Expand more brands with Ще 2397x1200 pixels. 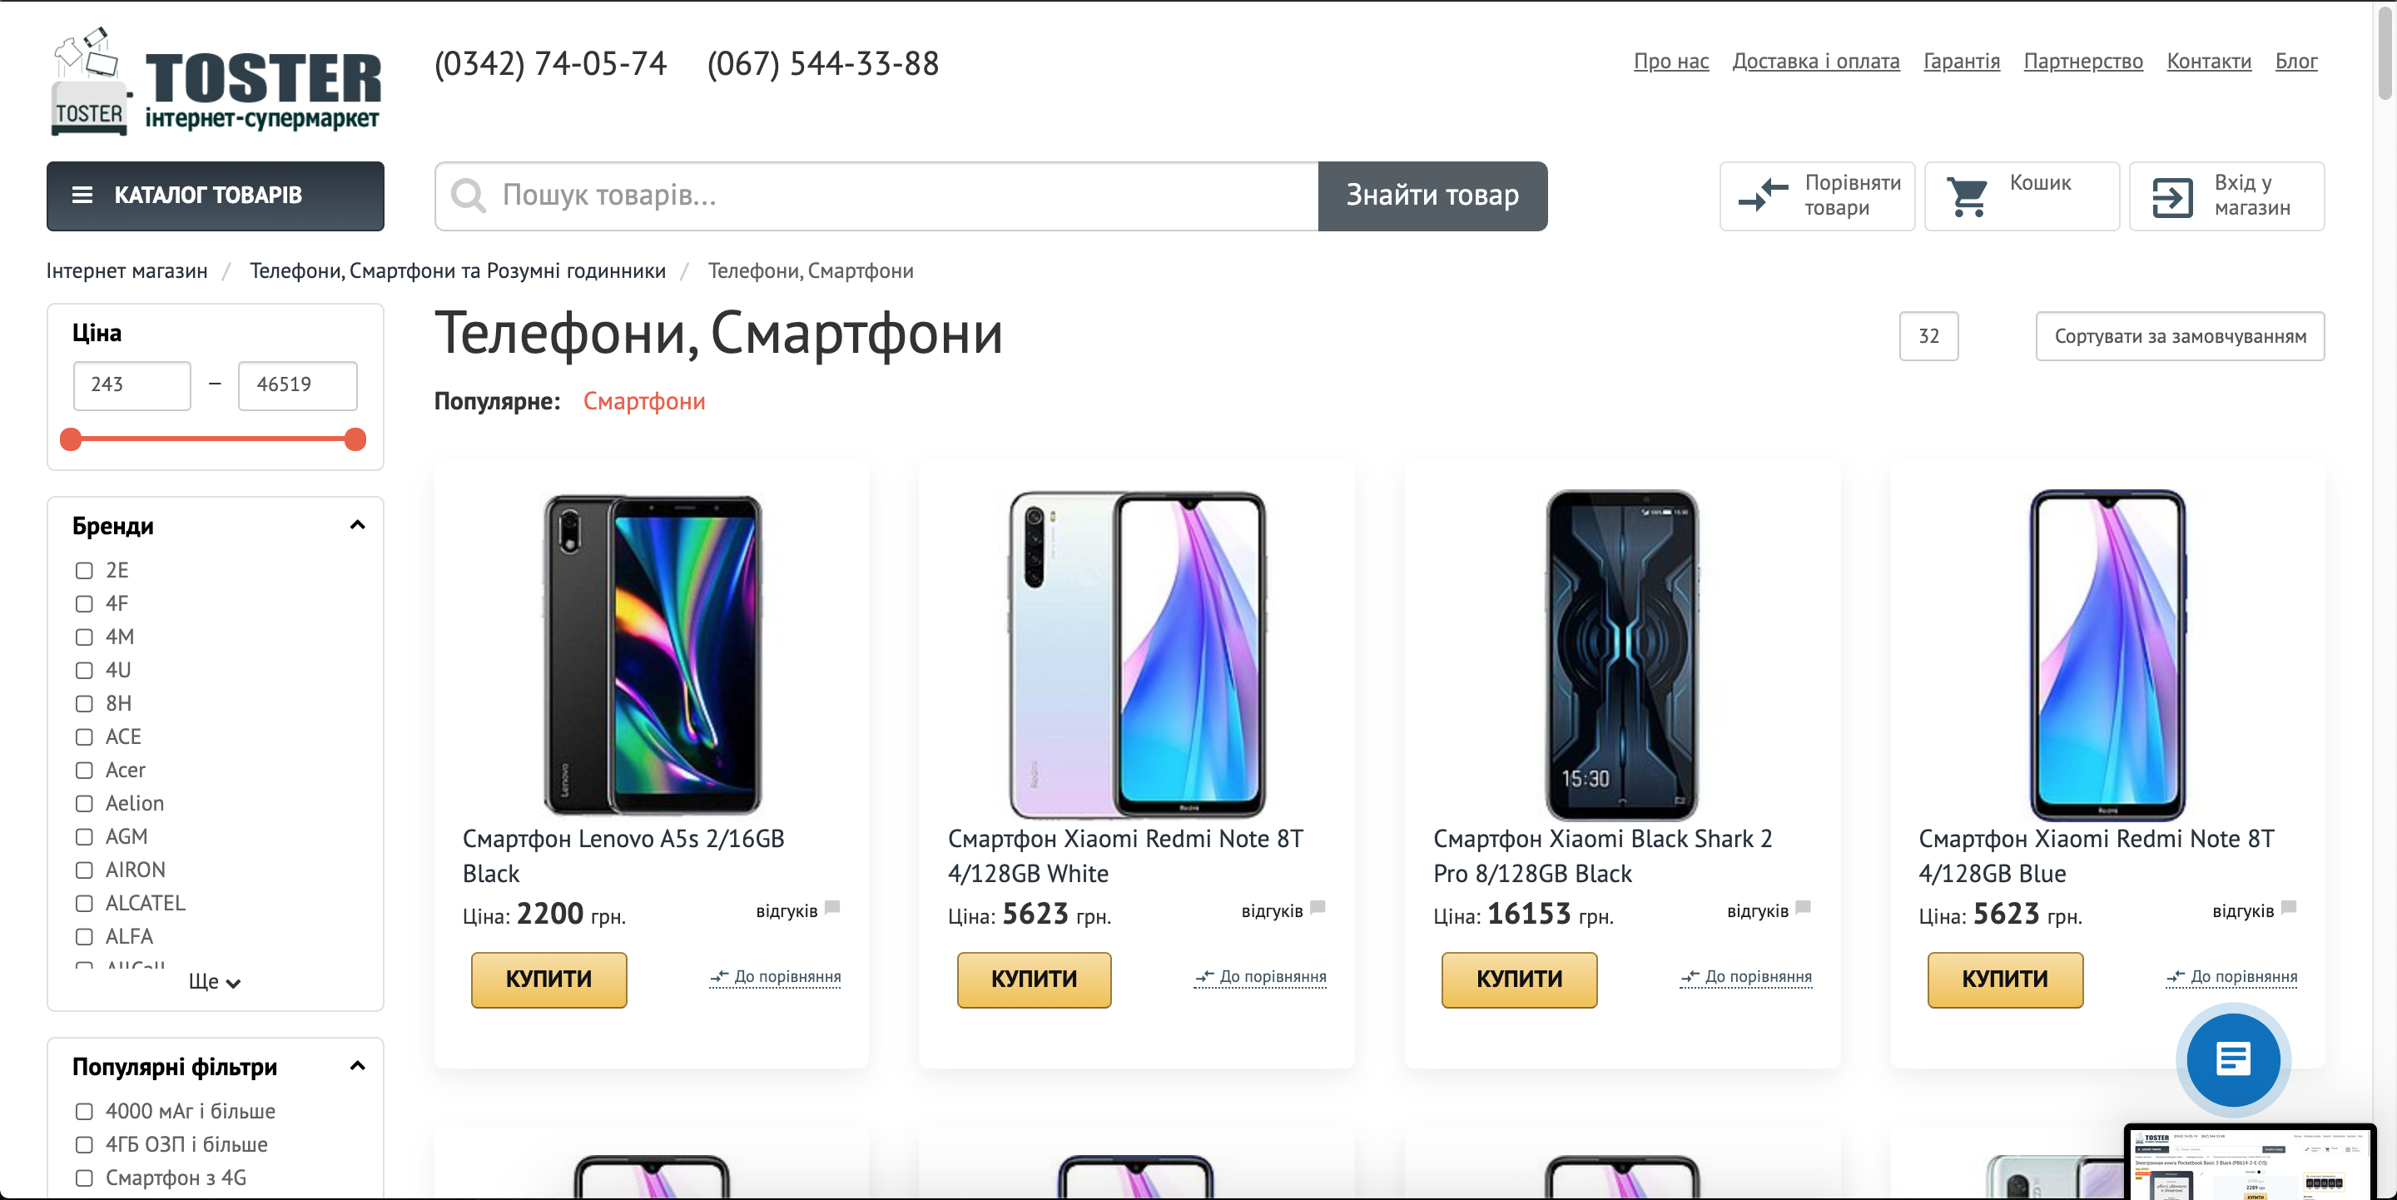pos(215,982)
